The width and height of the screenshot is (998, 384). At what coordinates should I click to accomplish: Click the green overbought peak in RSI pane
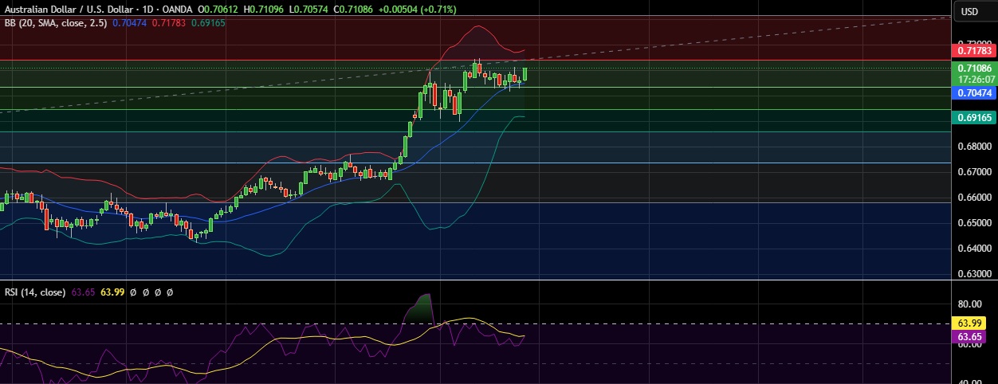coord(422,305)
